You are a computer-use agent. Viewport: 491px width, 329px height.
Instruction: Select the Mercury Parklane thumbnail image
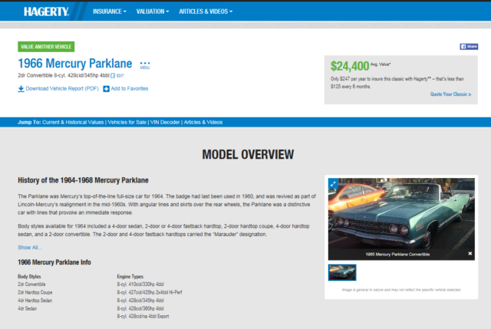tap(342, 272)
